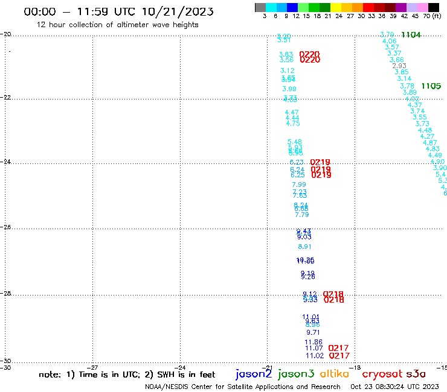This screenshot has width=447, height=392.
Task: Click the wave height reading 4.49
Action: point(435,156)
